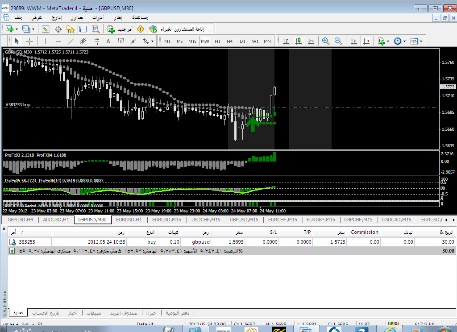Select the text label tool
Screen dimensions: 457x332
120,41
